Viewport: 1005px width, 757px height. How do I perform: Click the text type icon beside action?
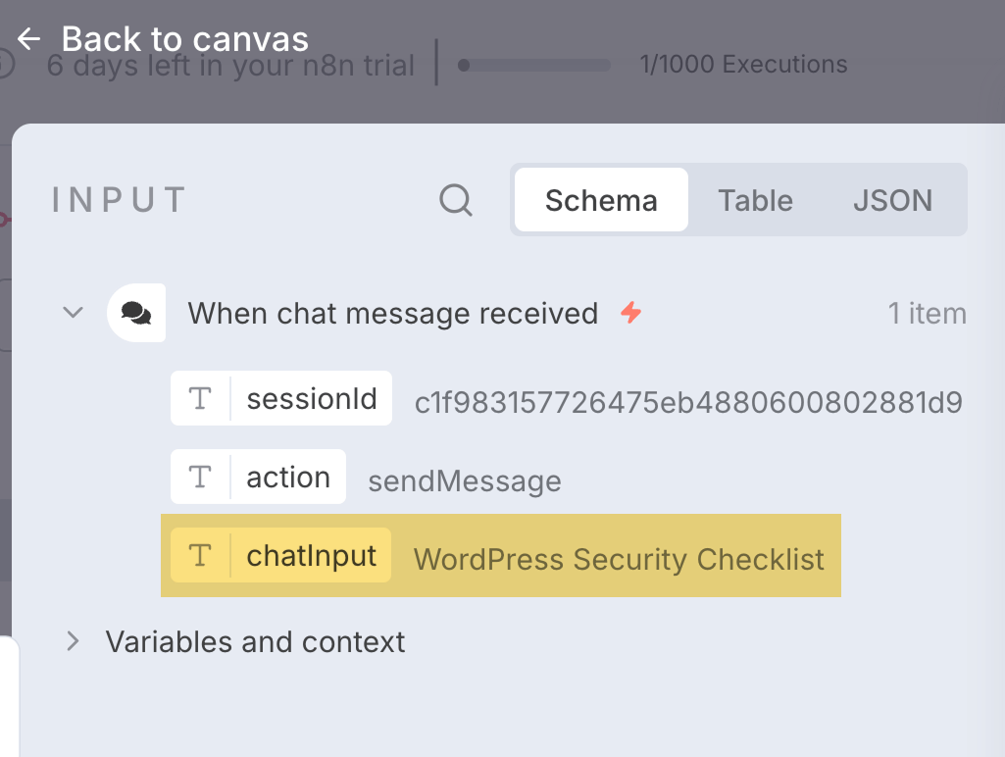(x=200, y=477)
